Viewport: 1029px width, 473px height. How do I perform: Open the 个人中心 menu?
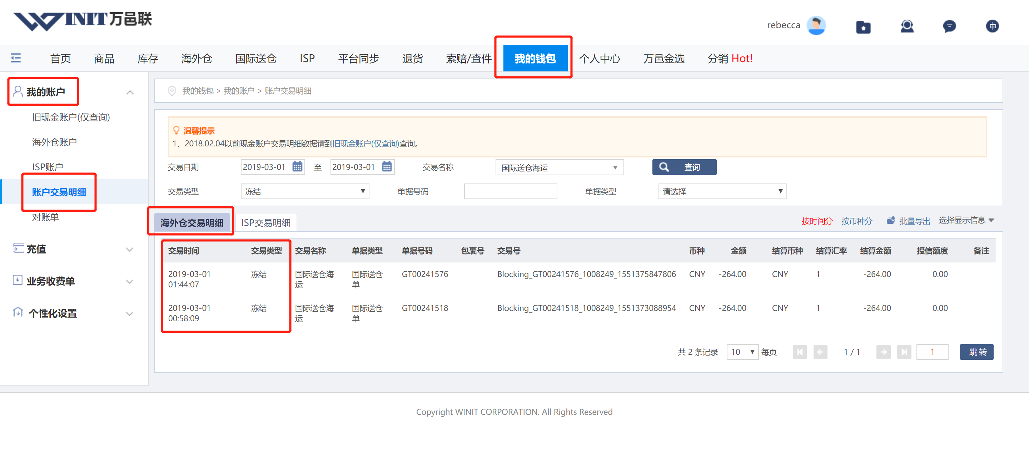point(599,58)
